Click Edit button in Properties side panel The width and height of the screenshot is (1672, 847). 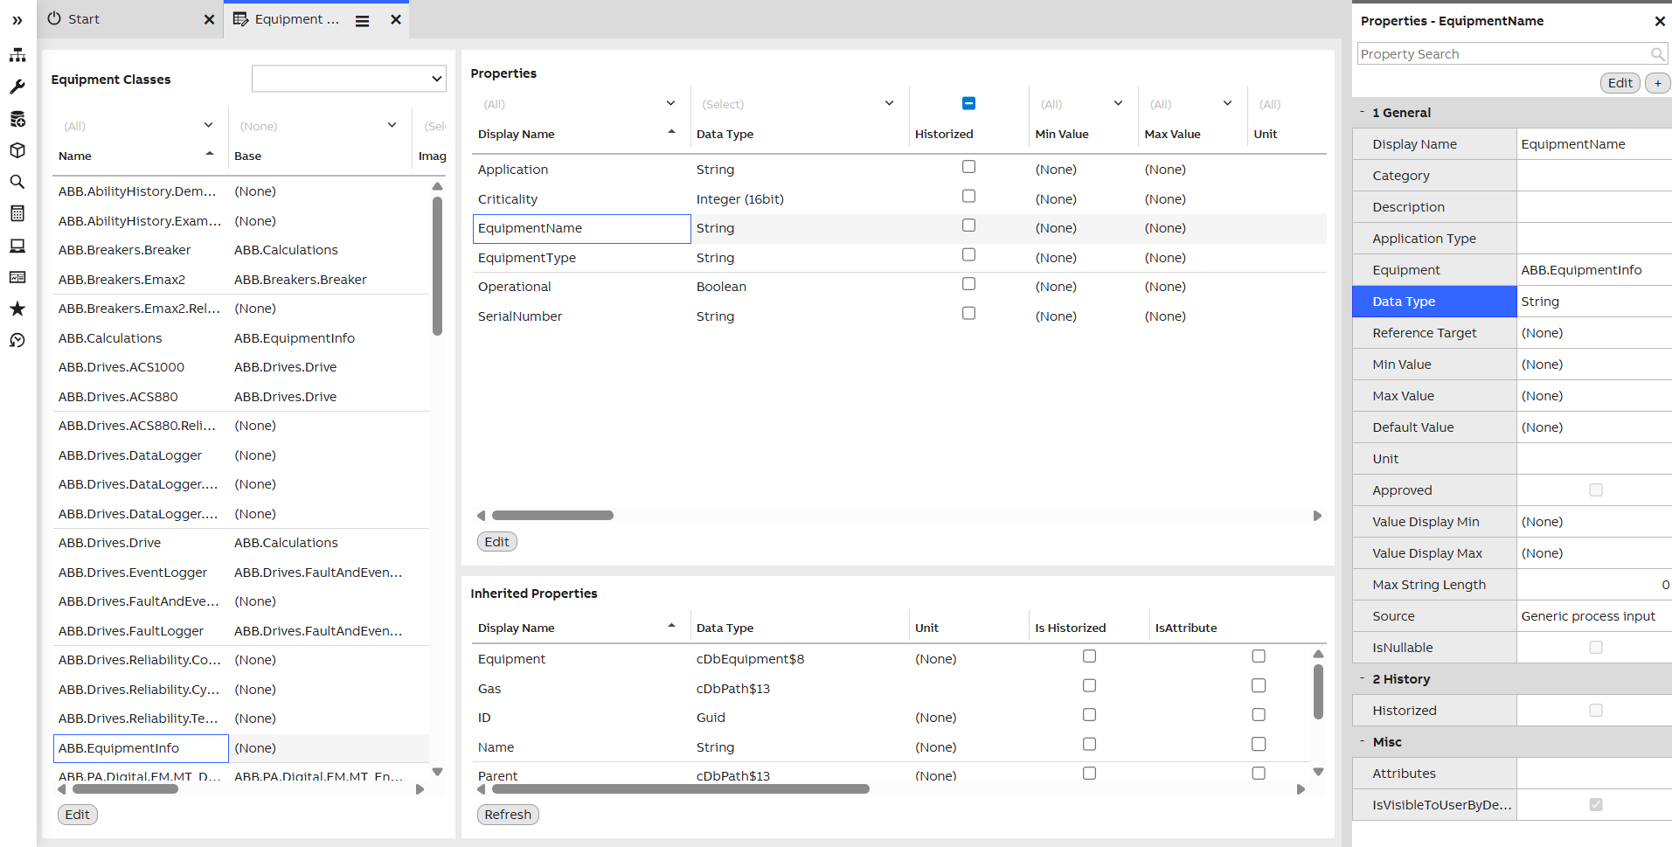[x=1620, y=83]
